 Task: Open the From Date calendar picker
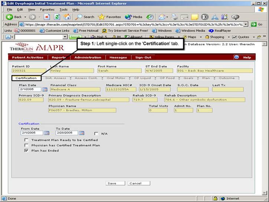(x=47, y=133)
